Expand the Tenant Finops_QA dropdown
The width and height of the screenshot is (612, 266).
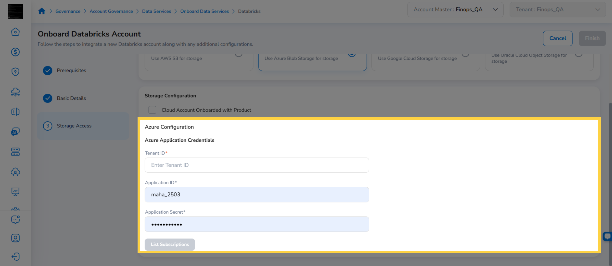(557, 10)
